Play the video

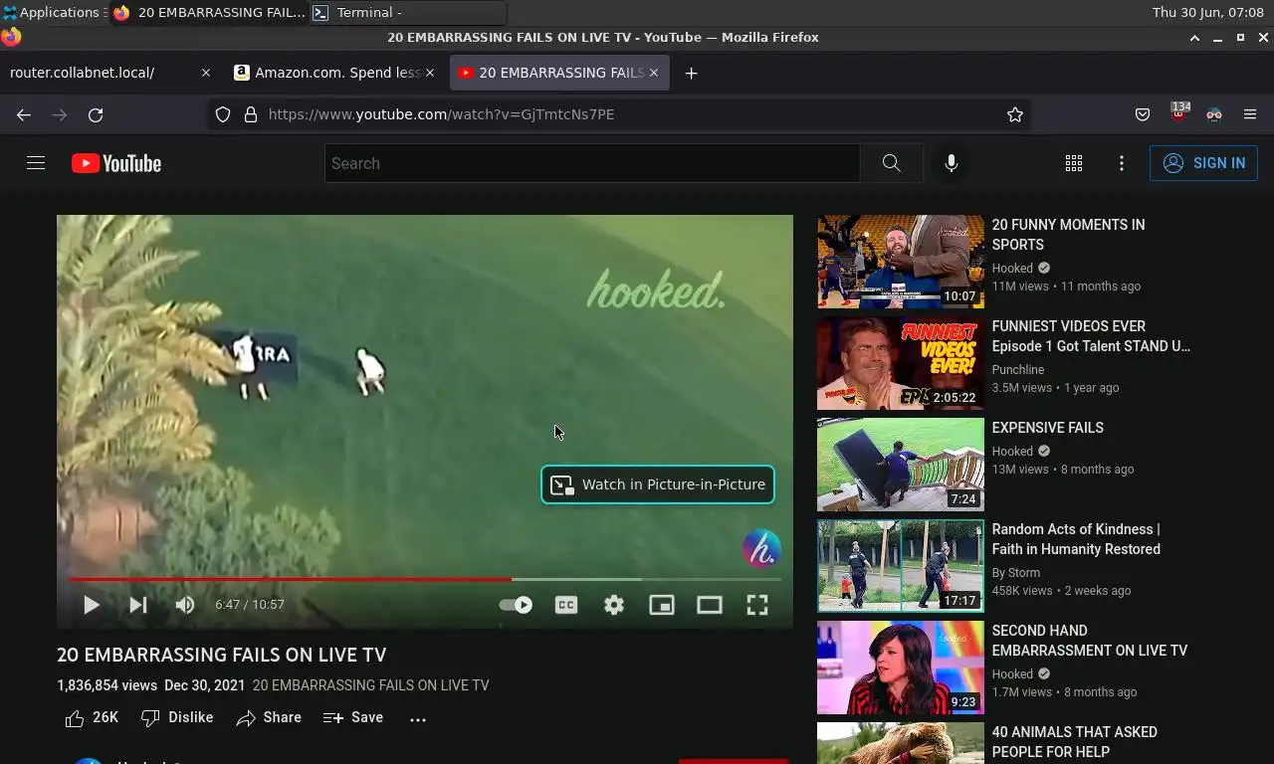91,605
